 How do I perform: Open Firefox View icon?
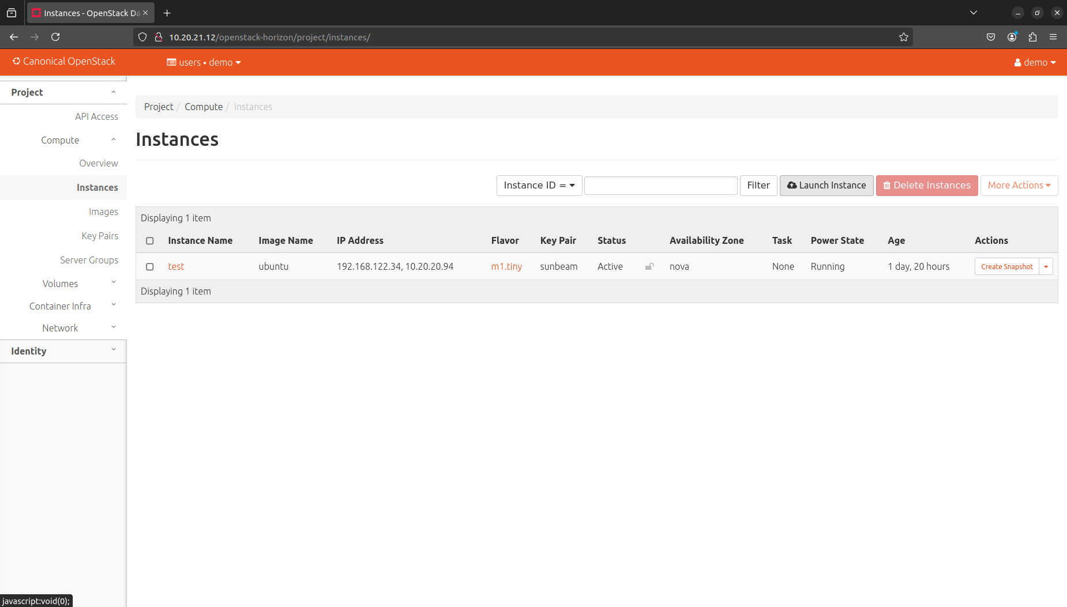(12, 13)
